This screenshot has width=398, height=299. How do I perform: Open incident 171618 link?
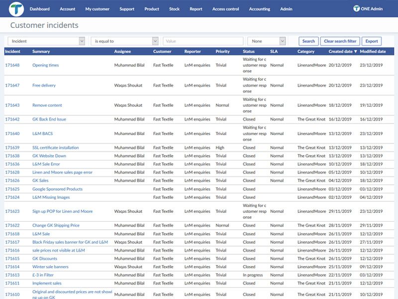[12, 234]
